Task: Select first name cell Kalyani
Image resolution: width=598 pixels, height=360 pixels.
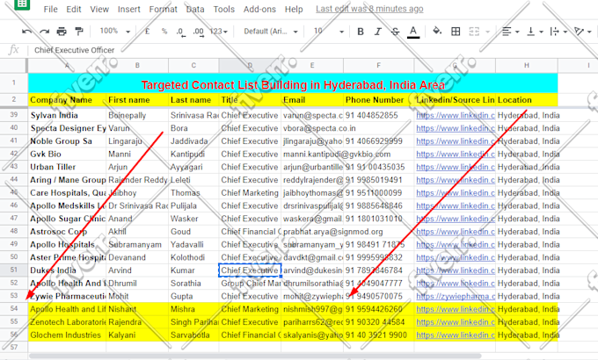Action: 137,335
